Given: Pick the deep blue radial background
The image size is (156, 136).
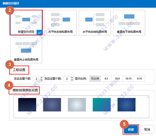Looking at the screenshot, I should click(x=126, y=105).
